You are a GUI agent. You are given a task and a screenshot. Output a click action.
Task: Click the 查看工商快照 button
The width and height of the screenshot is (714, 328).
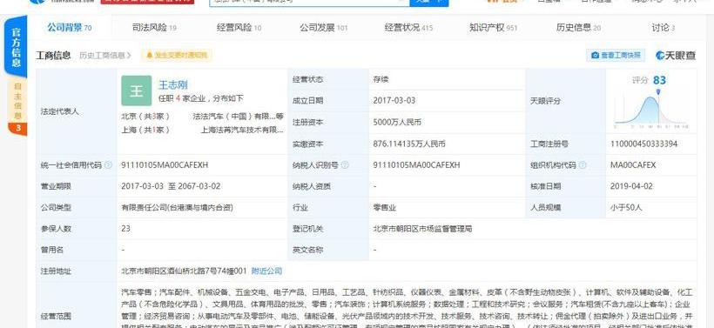616,56
